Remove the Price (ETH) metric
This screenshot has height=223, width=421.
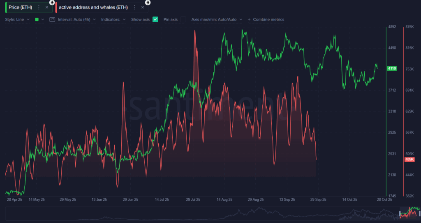point(46,7)
